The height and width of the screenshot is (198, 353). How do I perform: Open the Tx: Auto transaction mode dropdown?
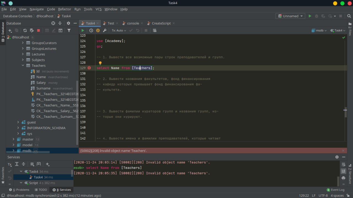click(119, 31)
